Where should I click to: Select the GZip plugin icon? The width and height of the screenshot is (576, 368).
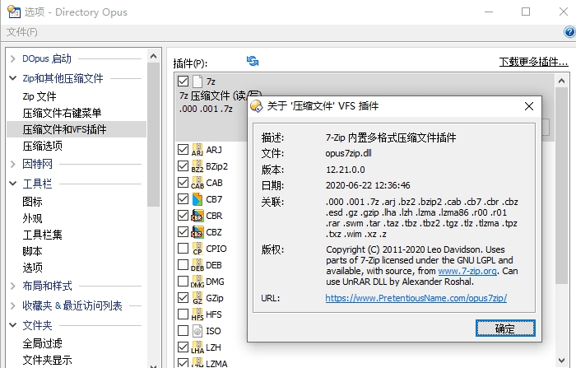click(x=197, y=298)
